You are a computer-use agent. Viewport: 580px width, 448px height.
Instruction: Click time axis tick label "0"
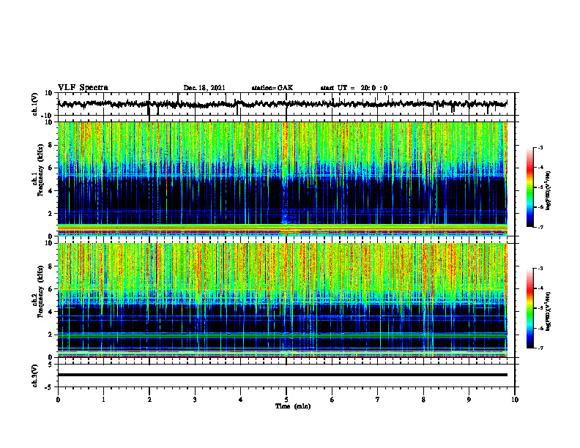click(x=58, y=400)
